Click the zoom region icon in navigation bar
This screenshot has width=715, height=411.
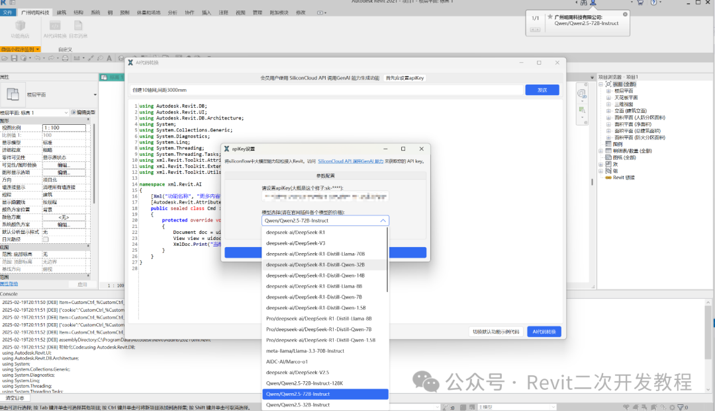coord(582,110)
